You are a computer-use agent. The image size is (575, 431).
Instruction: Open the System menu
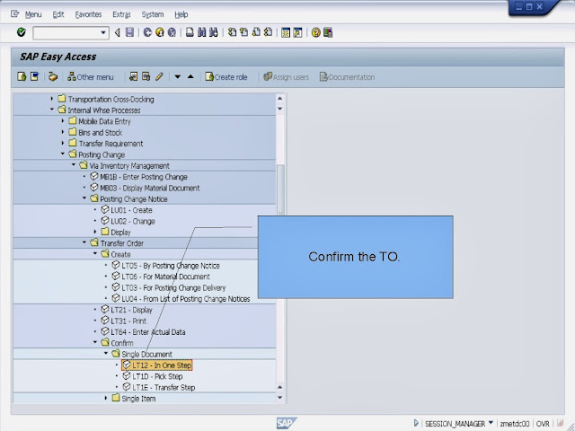[x=153, y=14]
